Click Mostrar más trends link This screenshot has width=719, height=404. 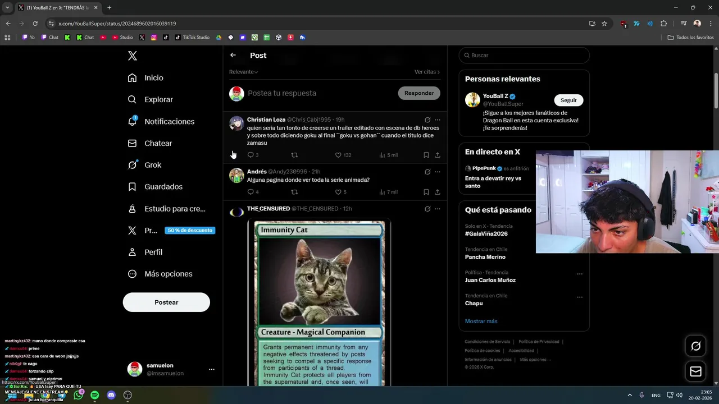(481, 321)
